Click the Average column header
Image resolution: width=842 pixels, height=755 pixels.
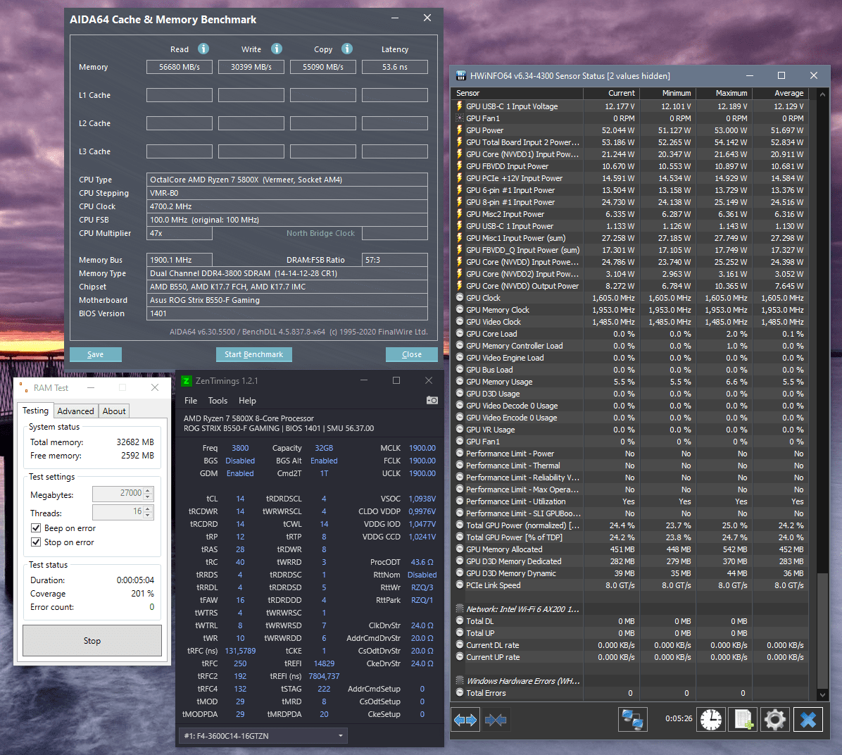pyautogui.click(x=780, y=93)
